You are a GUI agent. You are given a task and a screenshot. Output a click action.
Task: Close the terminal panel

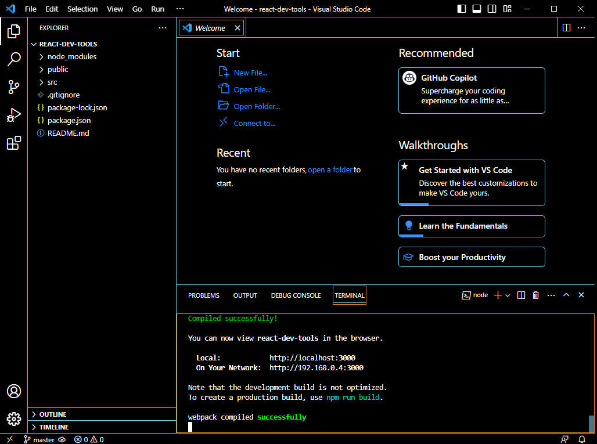(x=581, y=295)
